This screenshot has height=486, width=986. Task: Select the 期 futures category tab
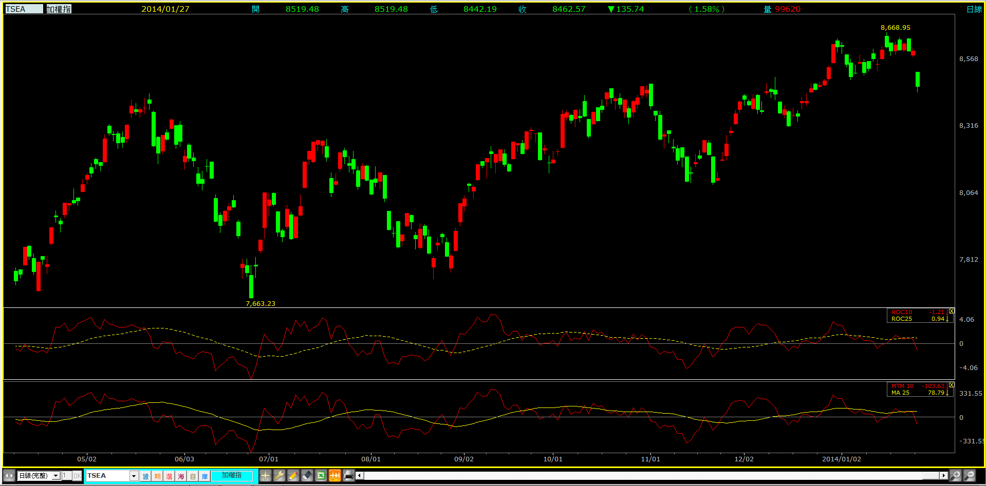157,476
